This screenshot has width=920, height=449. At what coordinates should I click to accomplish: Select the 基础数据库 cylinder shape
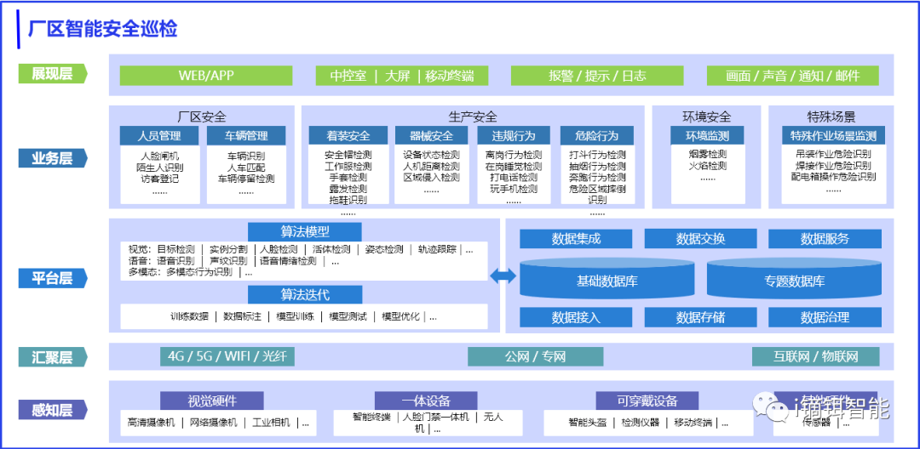click(x=607, y=280)
